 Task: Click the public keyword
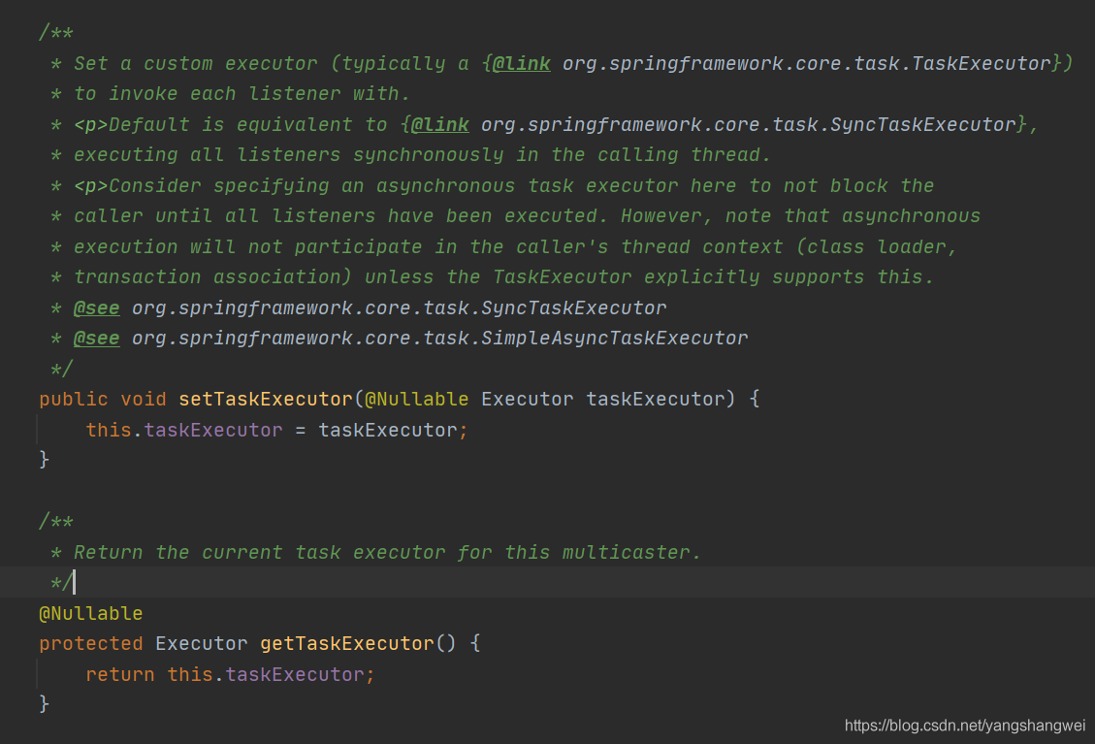(74, 400)
